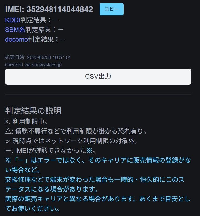Image resolution: width=200 pixels, height=216 pixels.
Task: Open the KDDI carrier link
Action: (13, 20)
